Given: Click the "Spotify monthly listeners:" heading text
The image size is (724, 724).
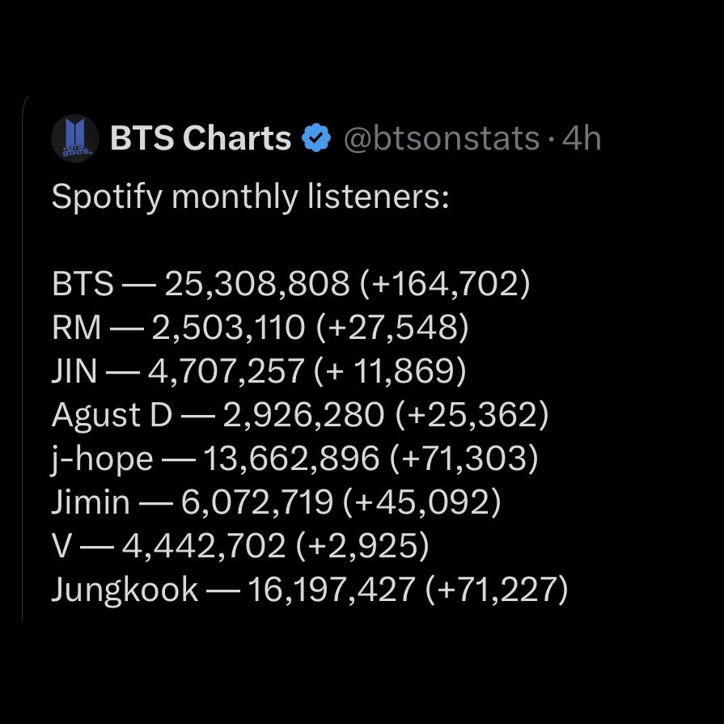Looking at the screenshot, I should click(x=250, y=197).
